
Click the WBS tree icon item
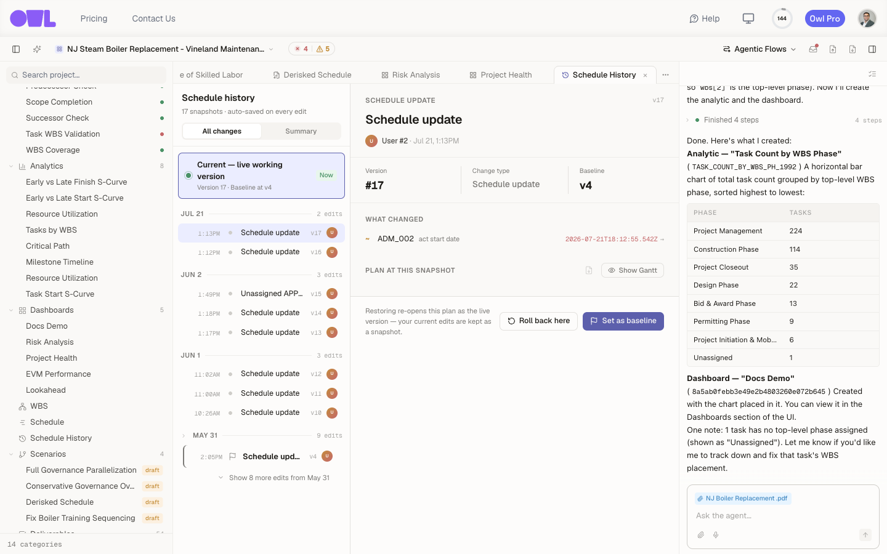[x=22, y=406]
